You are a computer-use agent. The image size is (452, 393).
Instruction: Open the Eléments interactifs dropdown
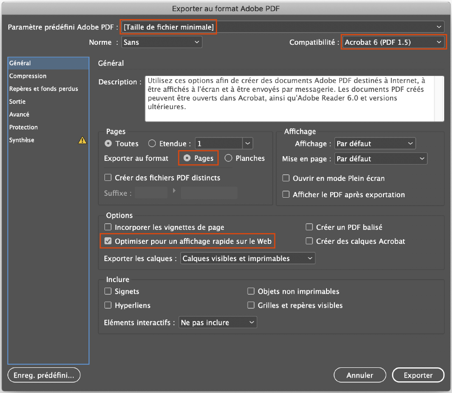point(218,323)
